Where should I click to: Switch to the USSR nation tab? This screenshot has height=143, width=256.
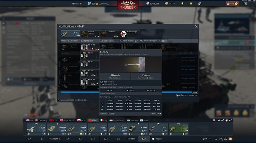pyautogui.click(x=54, y=121)
